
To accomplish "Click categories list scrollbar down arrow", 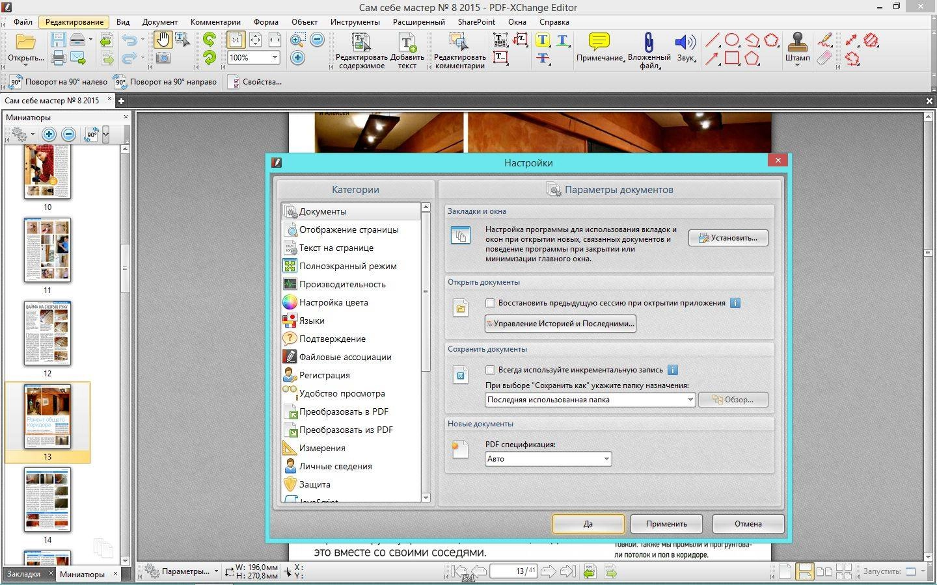I will point(426,497).
